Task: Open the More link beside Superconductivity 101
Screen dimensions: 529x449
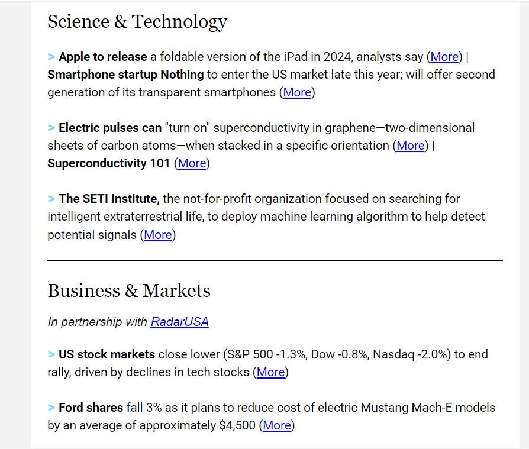Action: coord(192,163)
